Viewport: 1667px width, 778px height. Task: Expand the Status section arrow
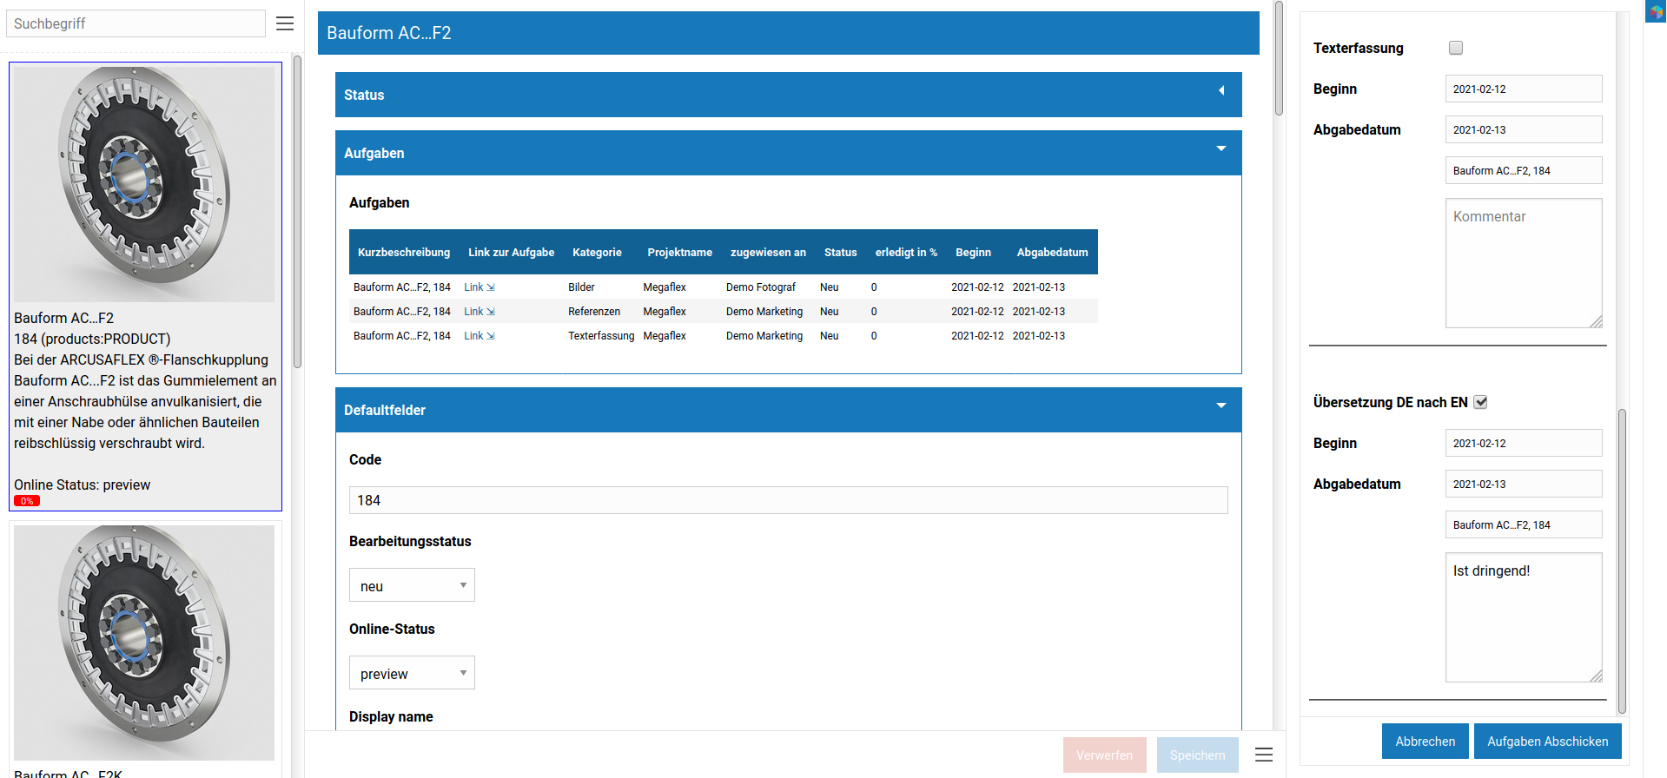point(1221,91)
